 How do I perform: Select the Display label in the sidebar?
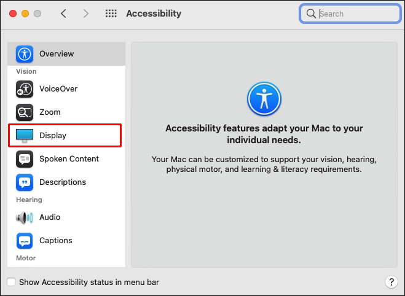(x=53, y=135)
